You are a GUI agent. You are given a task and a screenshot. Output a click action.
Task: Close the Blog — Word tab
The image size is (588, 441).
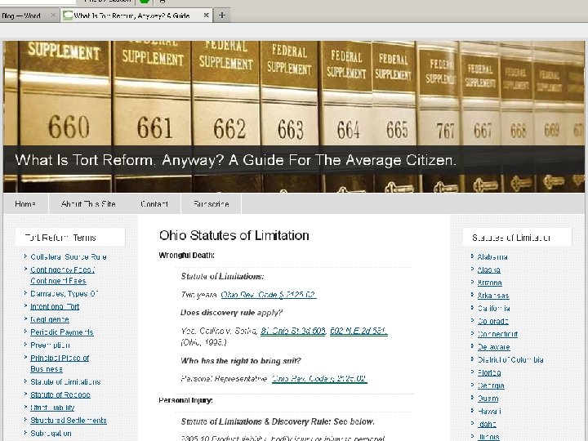click(53, 16)
